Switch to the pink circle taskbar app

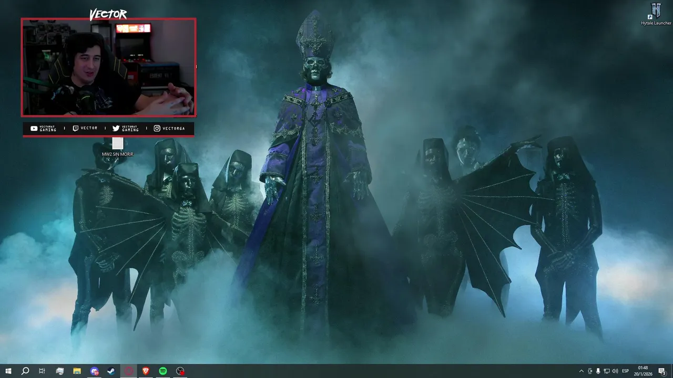129,371
